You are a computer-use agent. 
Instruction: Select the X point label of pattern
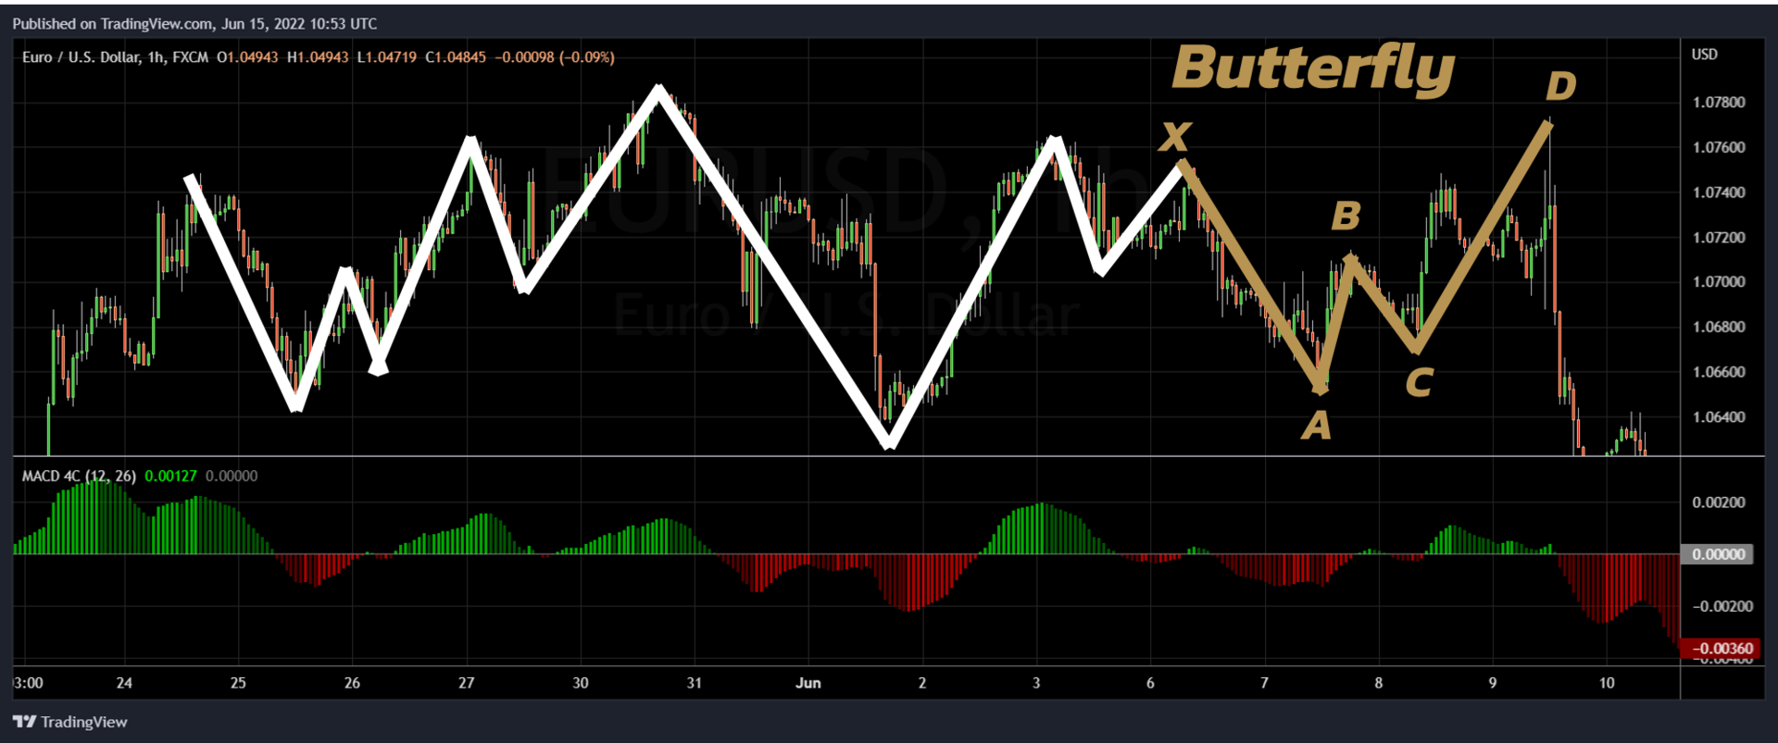1175,136
